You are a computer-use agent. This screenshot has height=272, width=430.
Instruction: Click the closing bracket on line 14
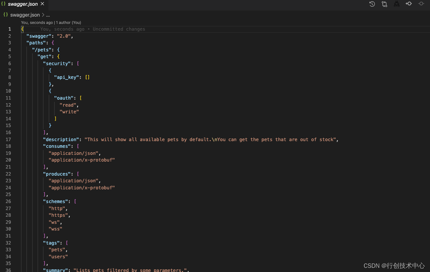tap(55, 119)
